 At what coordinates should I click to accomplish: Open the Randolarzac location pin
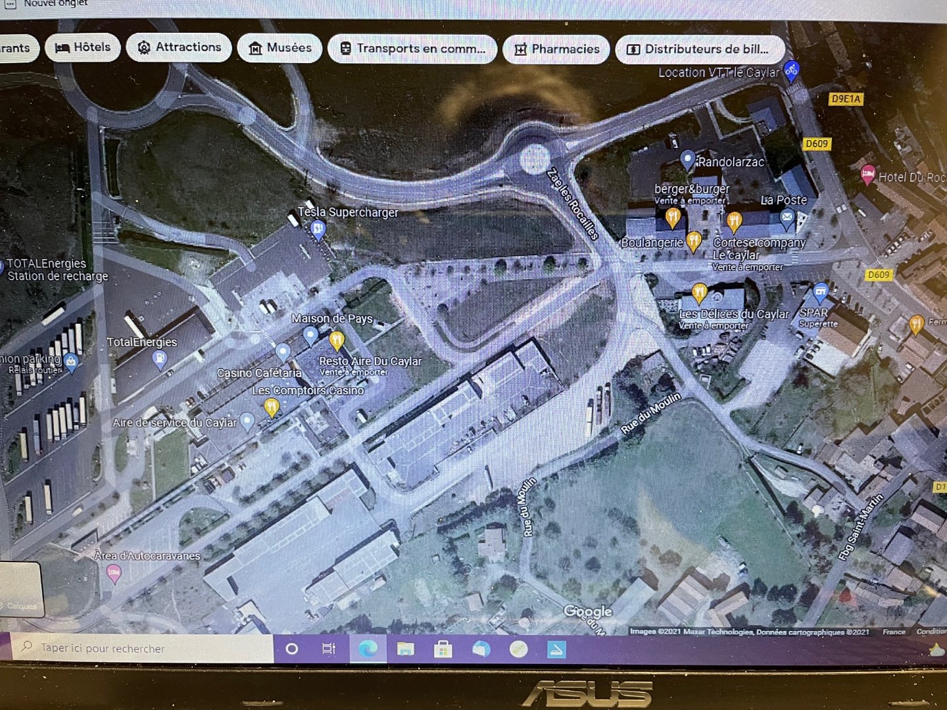click(687, 160)
